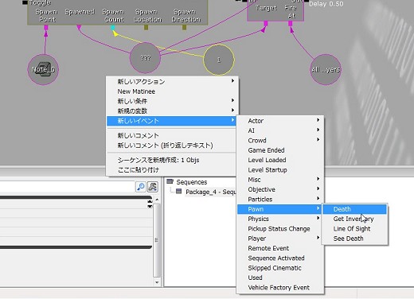Choose Death in Pawn submenu
Viewport: 414px width, 299px height.
point(354,209)
